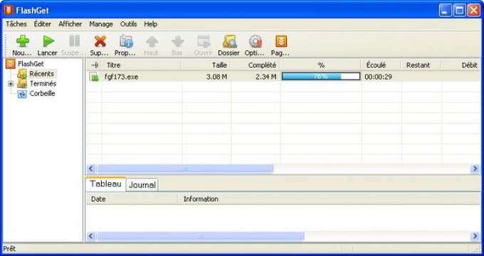This screenshot has width=484, height=256.
Task: Select the fgf173.exe download row title
Action: click(121, 77)
